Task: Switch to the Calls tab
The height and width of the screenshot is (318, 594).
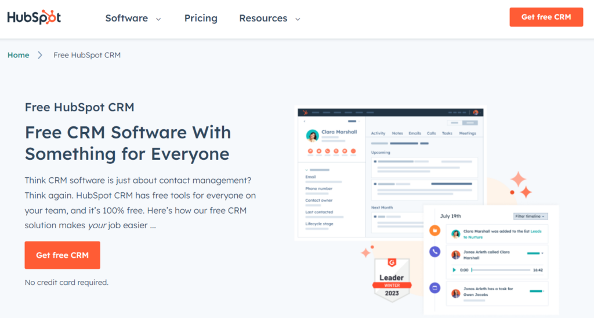Action: pos(432,133)
